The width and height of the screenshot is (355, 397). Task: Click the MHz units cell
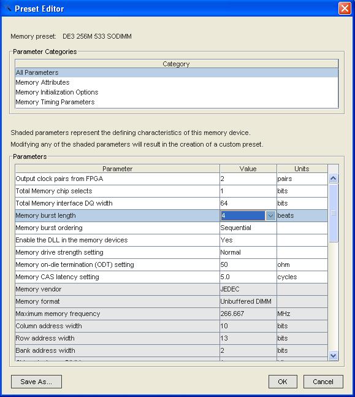click(302, 314)
